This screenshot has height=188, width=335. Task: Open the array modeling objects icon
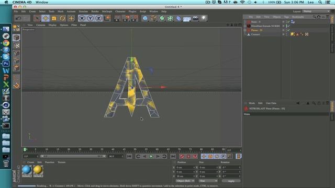pyautogui.click(x=170, y=18)
